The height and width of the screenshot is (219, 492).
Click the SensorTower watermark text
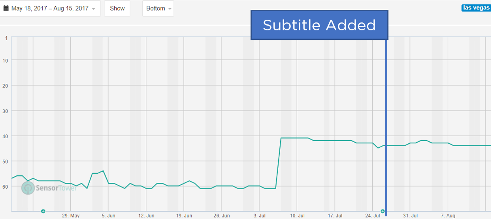(56, 188)
